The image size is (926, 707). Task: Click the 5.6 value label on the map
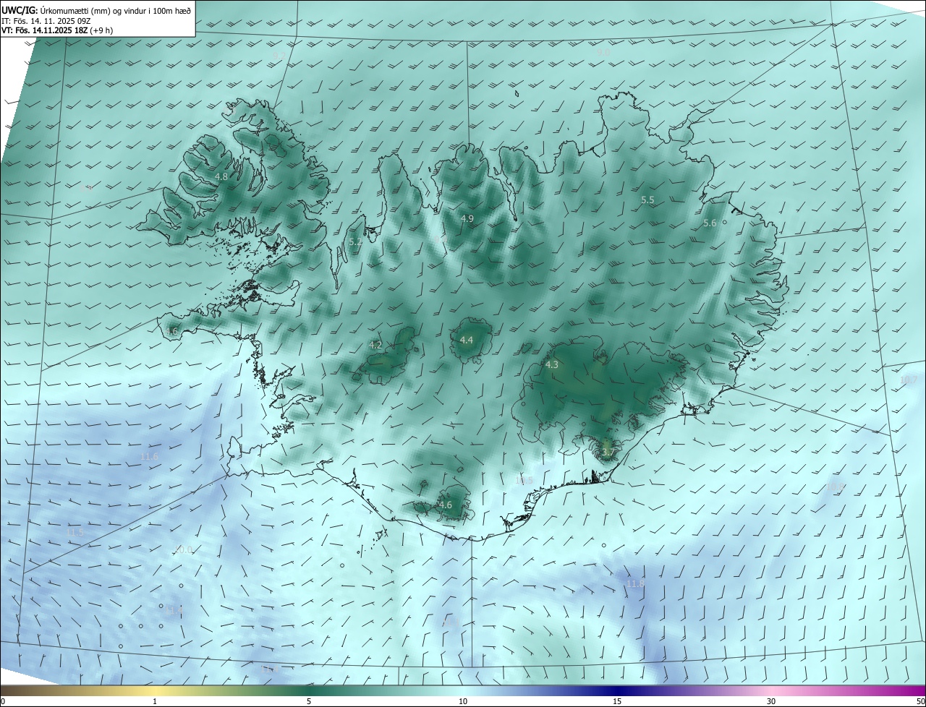click(710, 223)
